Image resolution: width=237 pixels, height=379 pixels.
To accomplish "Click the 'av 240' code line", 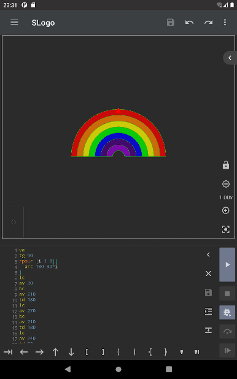I will [28, 339].
